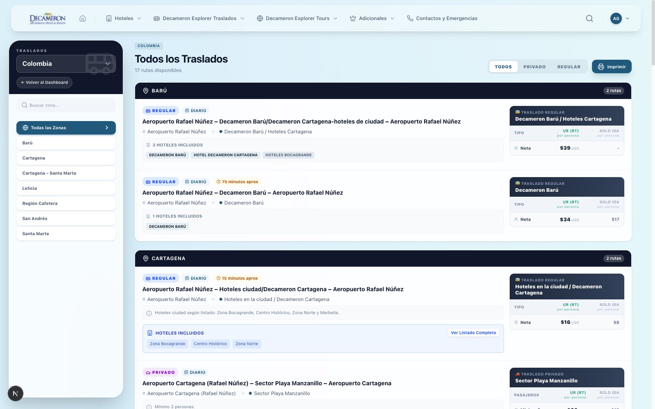Click the info icon by Hoteles ciudad note
This screenshot has width=655, height=409.
pyautogui.click(x=149, y=313)
